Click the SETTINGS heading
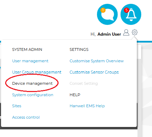 [x=79, y=49]
